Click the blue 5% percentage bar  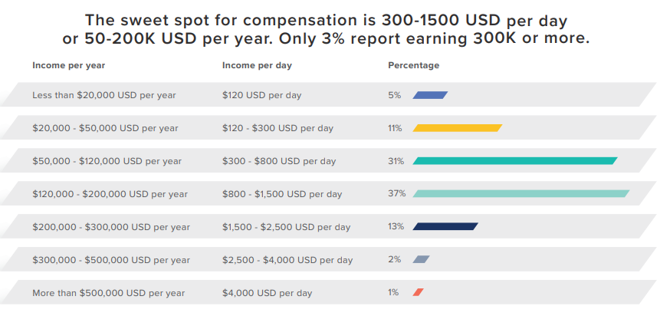tap(430, 95)
